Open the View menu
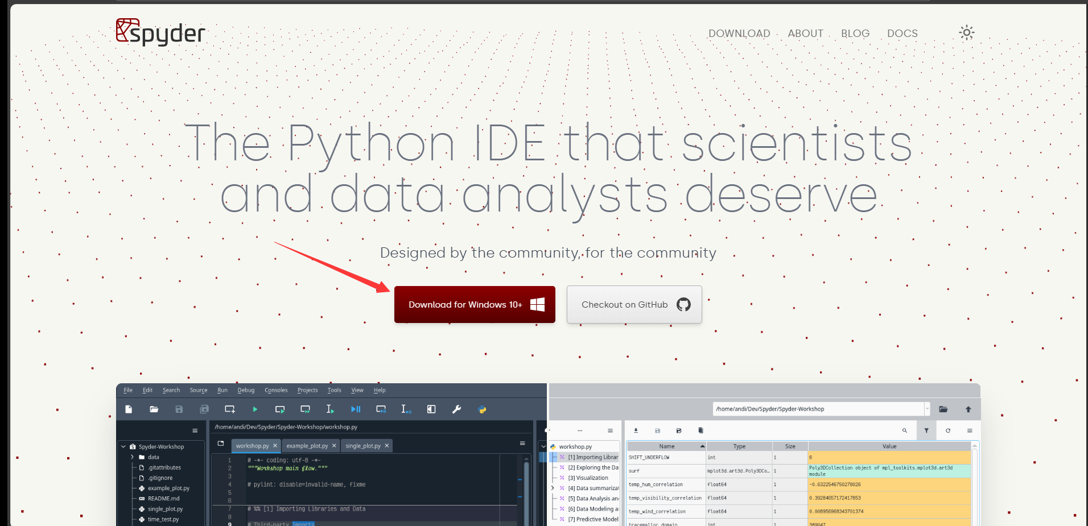 [357, 390]
